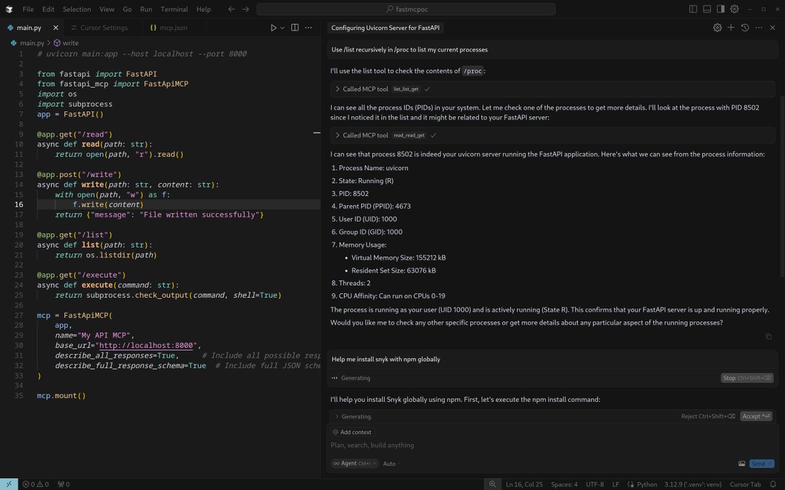
Task: Go forward with the right arrow
Action: coord(245,9)
